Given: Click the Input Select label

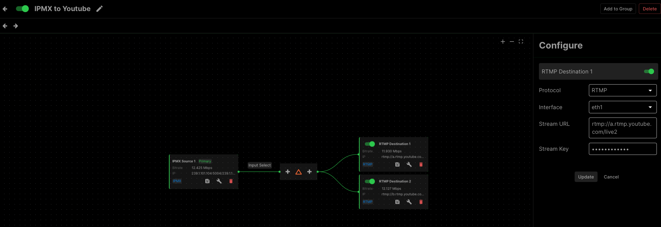Looking at the screenshot, I should (259, 165).
